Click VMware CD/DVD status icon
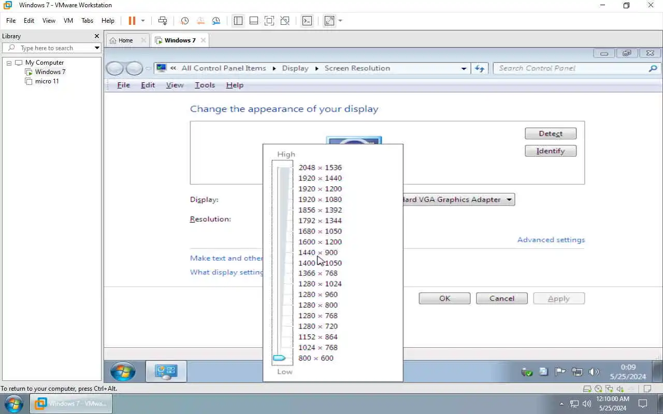 coord(598,389)
